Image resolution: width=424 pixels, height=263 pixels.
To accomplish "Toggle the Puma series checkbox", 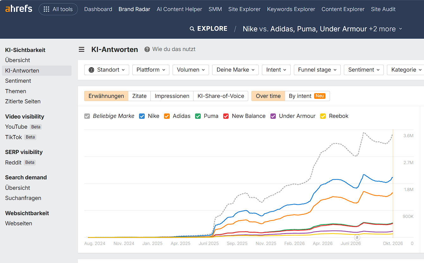I will click(x=198, y=116).
